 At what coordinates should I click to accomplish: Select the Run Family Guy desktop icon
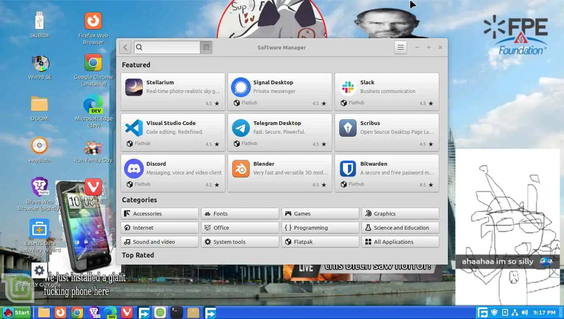point(93,151)
